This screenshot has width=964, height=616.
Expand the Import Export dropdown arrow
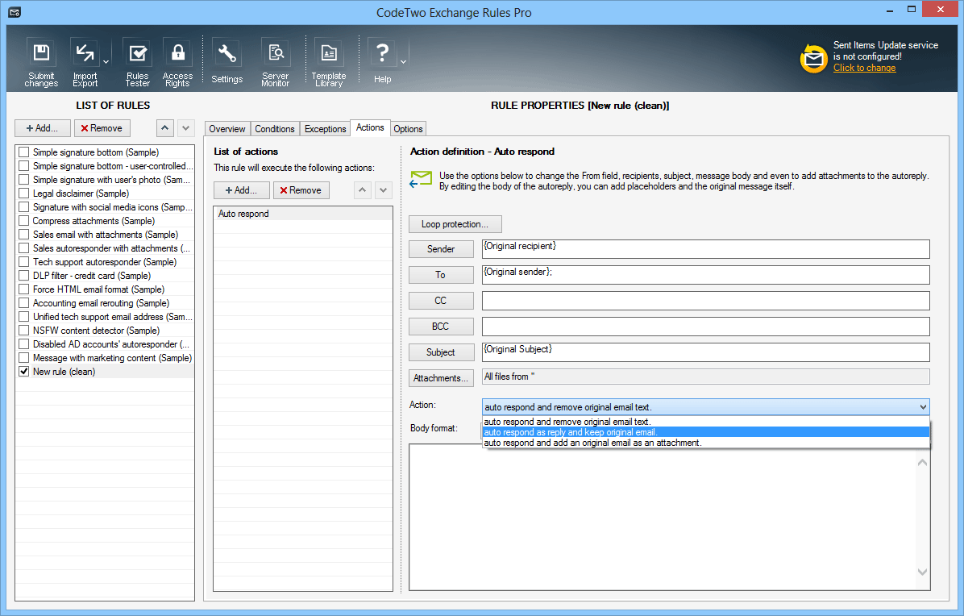[106, 62]
